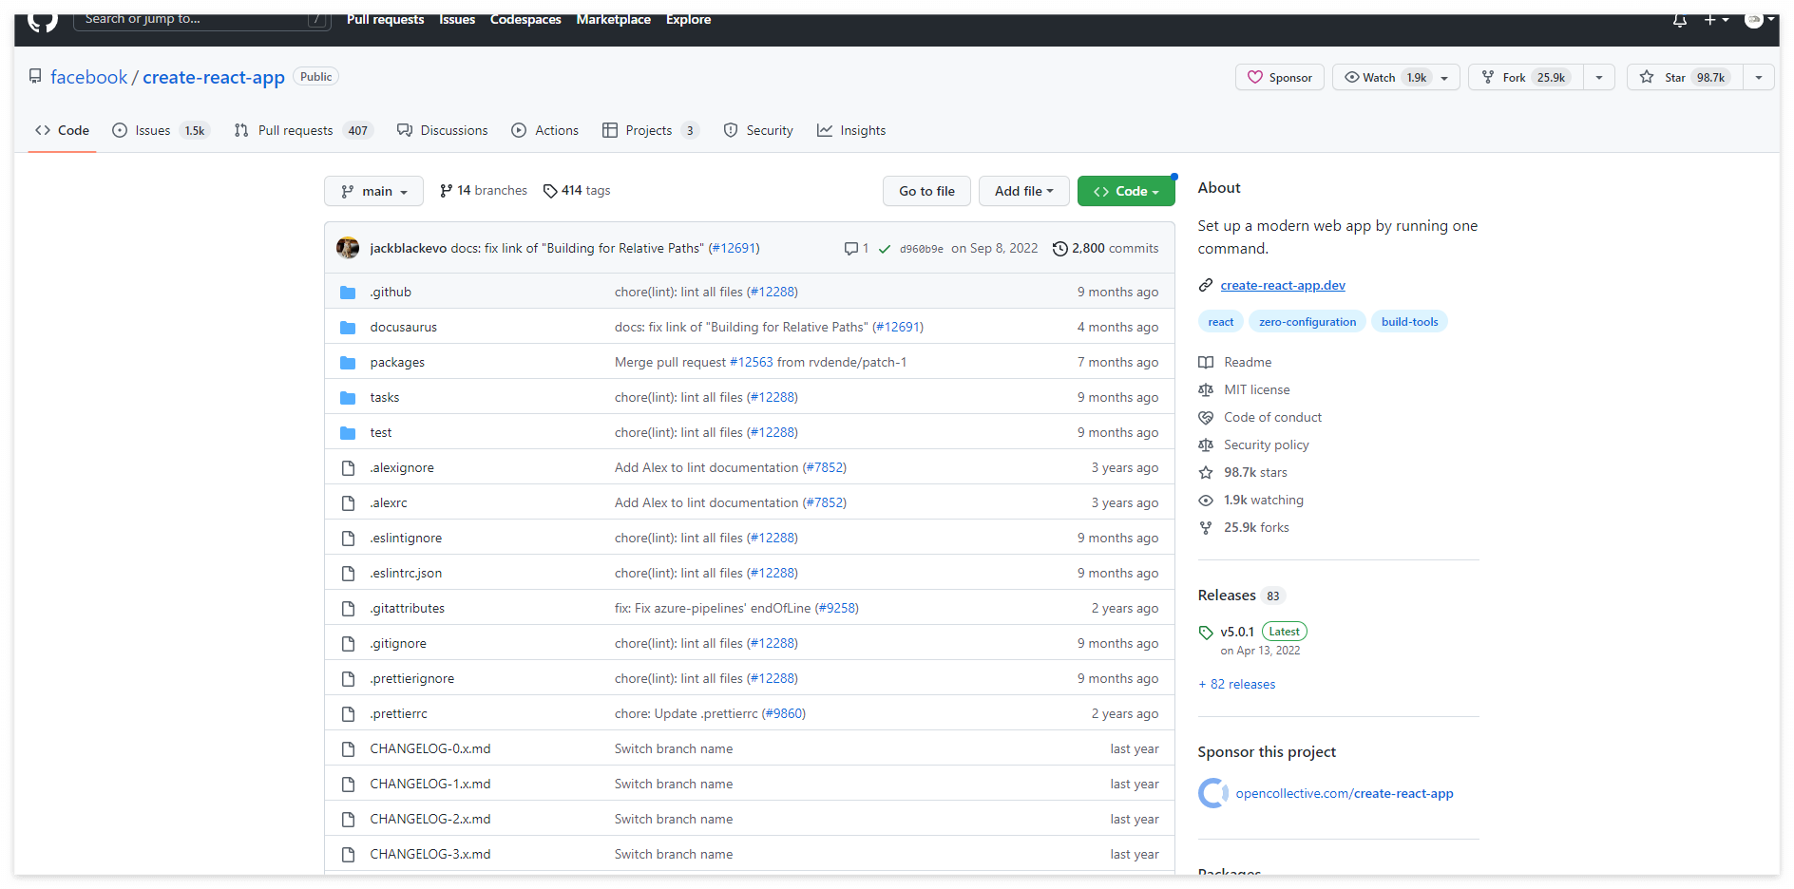
Task: Open the packages folder
Action: pyautogui.click(x=397, y=362)
